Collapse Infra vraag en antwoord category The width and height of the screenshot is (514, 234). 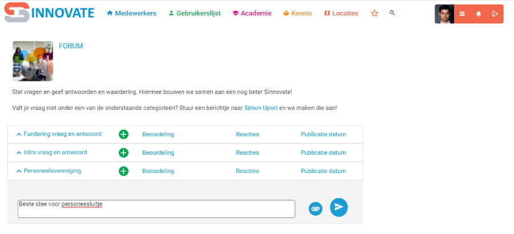click(x=19, y=153)
